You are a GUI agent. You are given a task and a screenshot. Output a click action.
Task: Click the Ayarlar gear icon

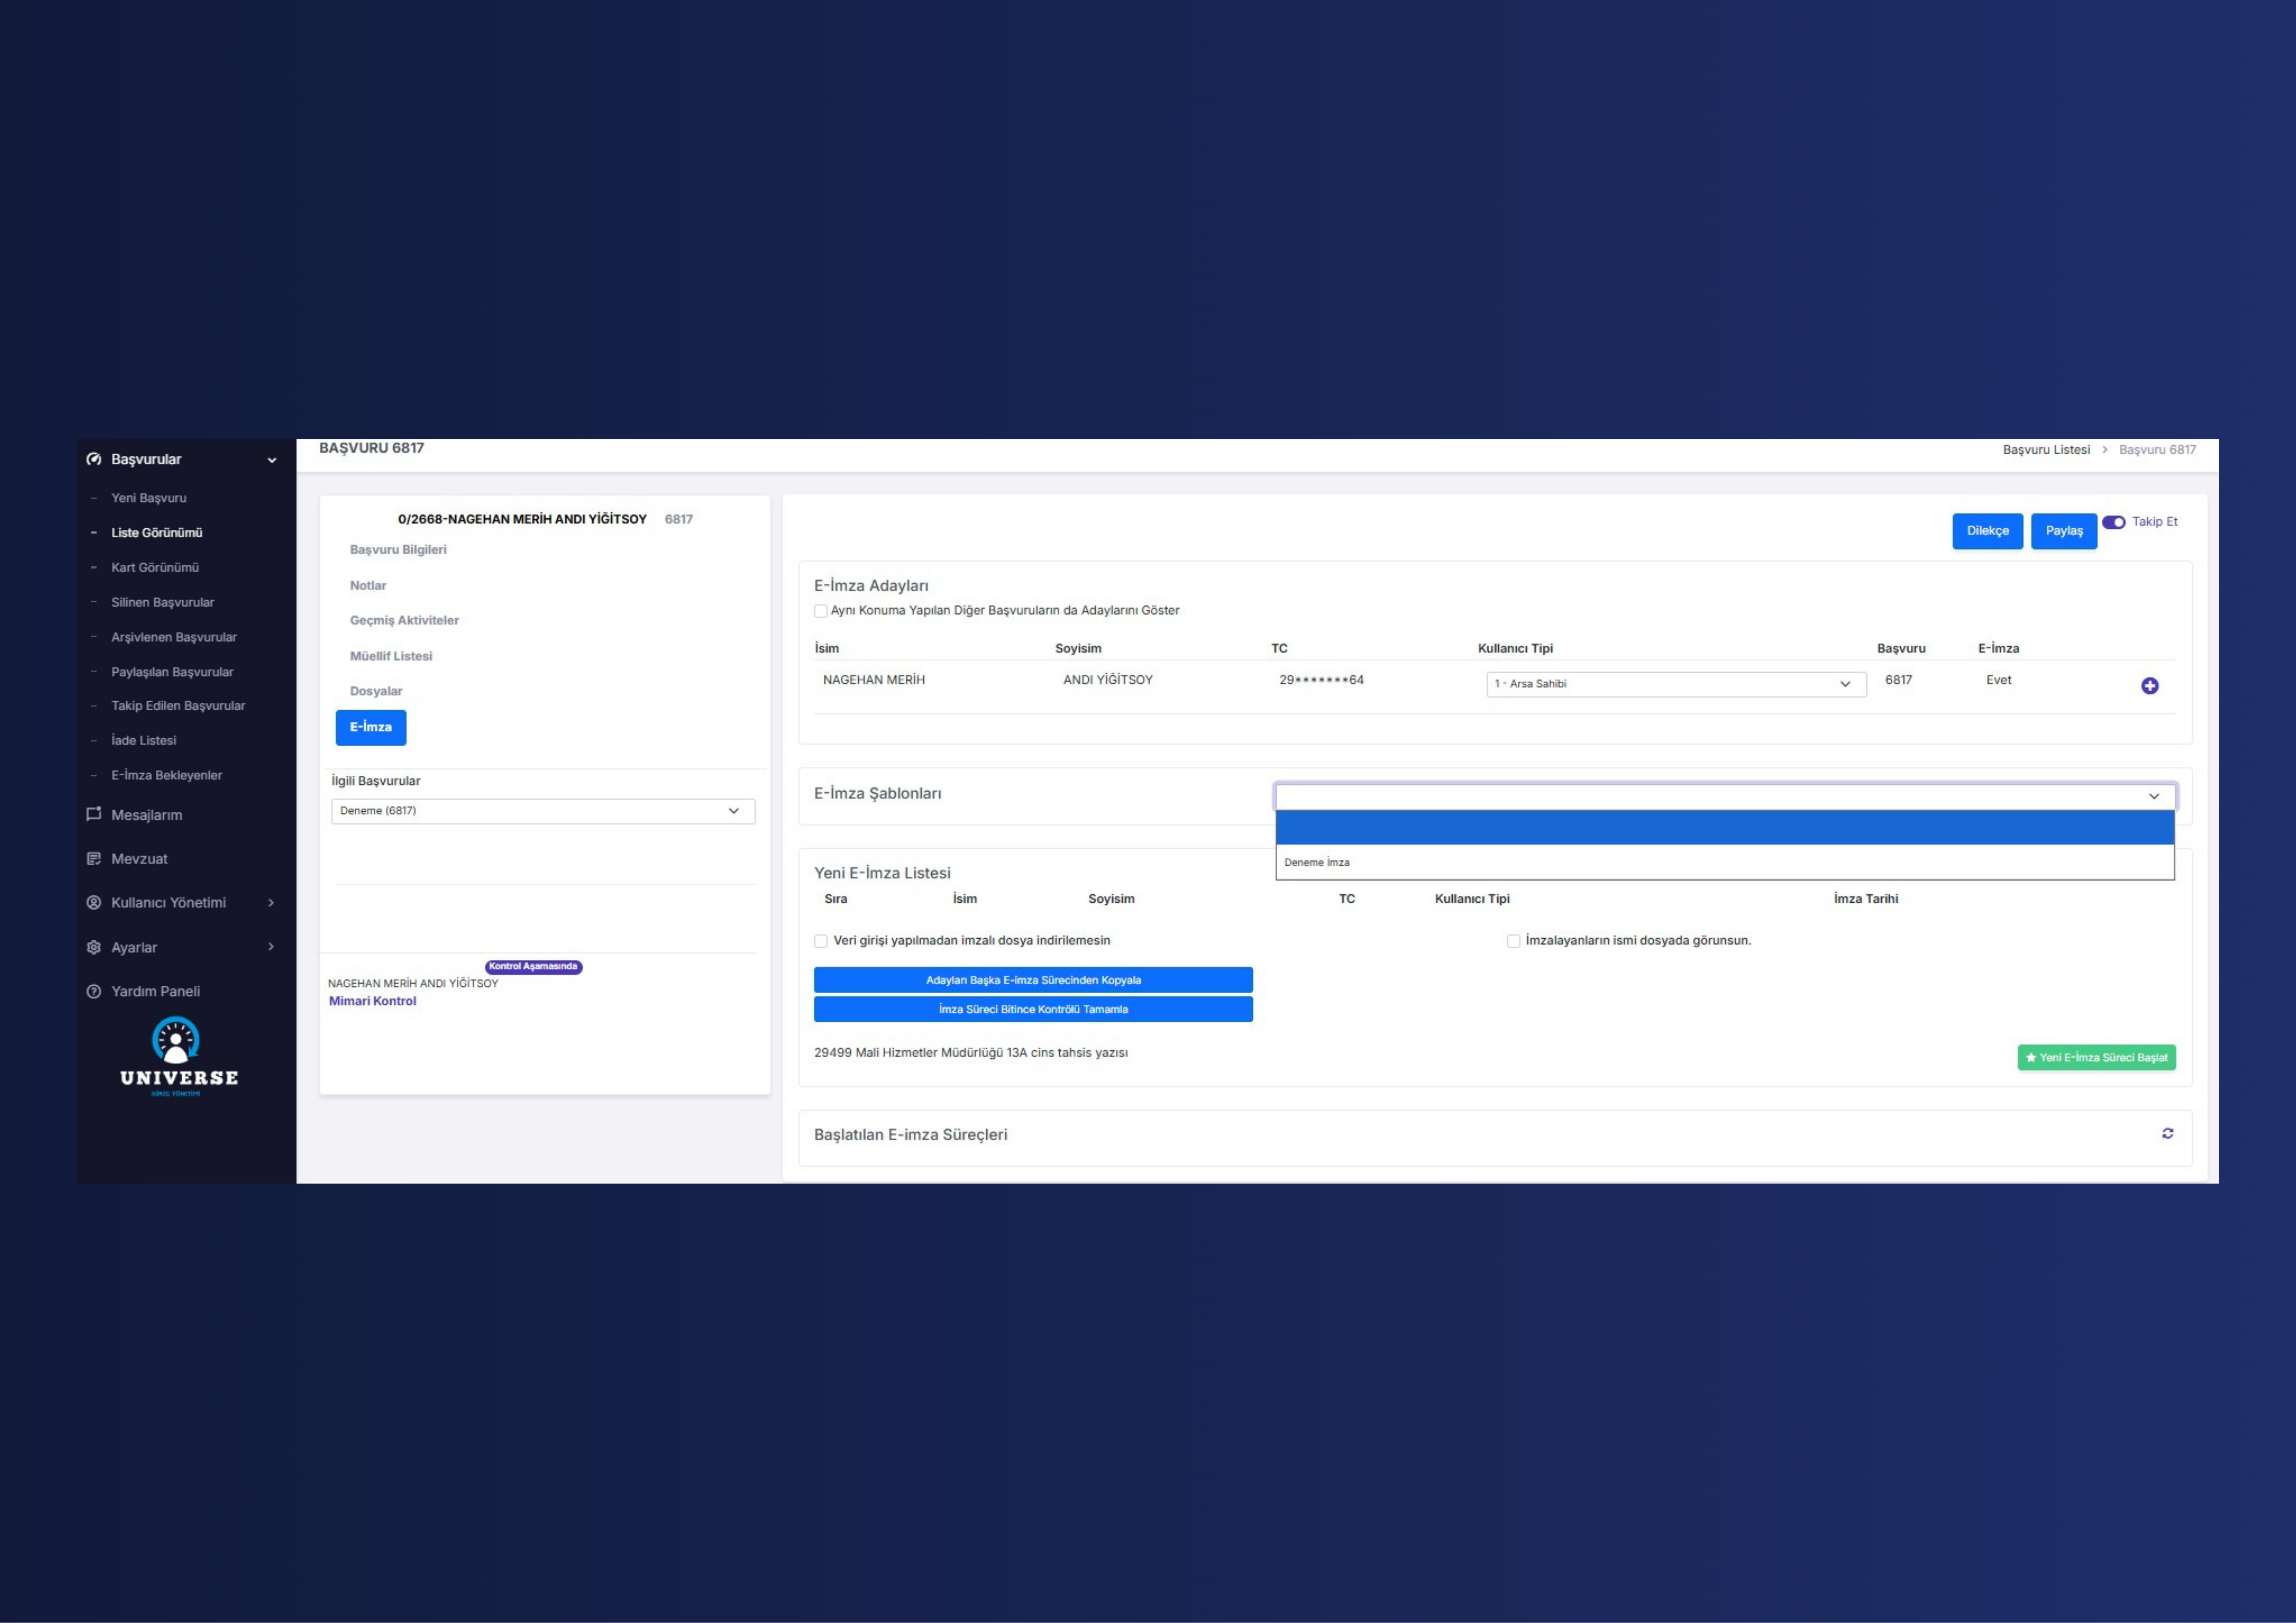[94, 947]
